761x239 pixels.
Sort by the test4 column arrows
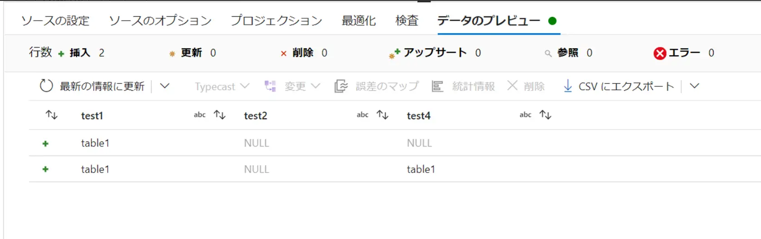(x=545, y=115)
